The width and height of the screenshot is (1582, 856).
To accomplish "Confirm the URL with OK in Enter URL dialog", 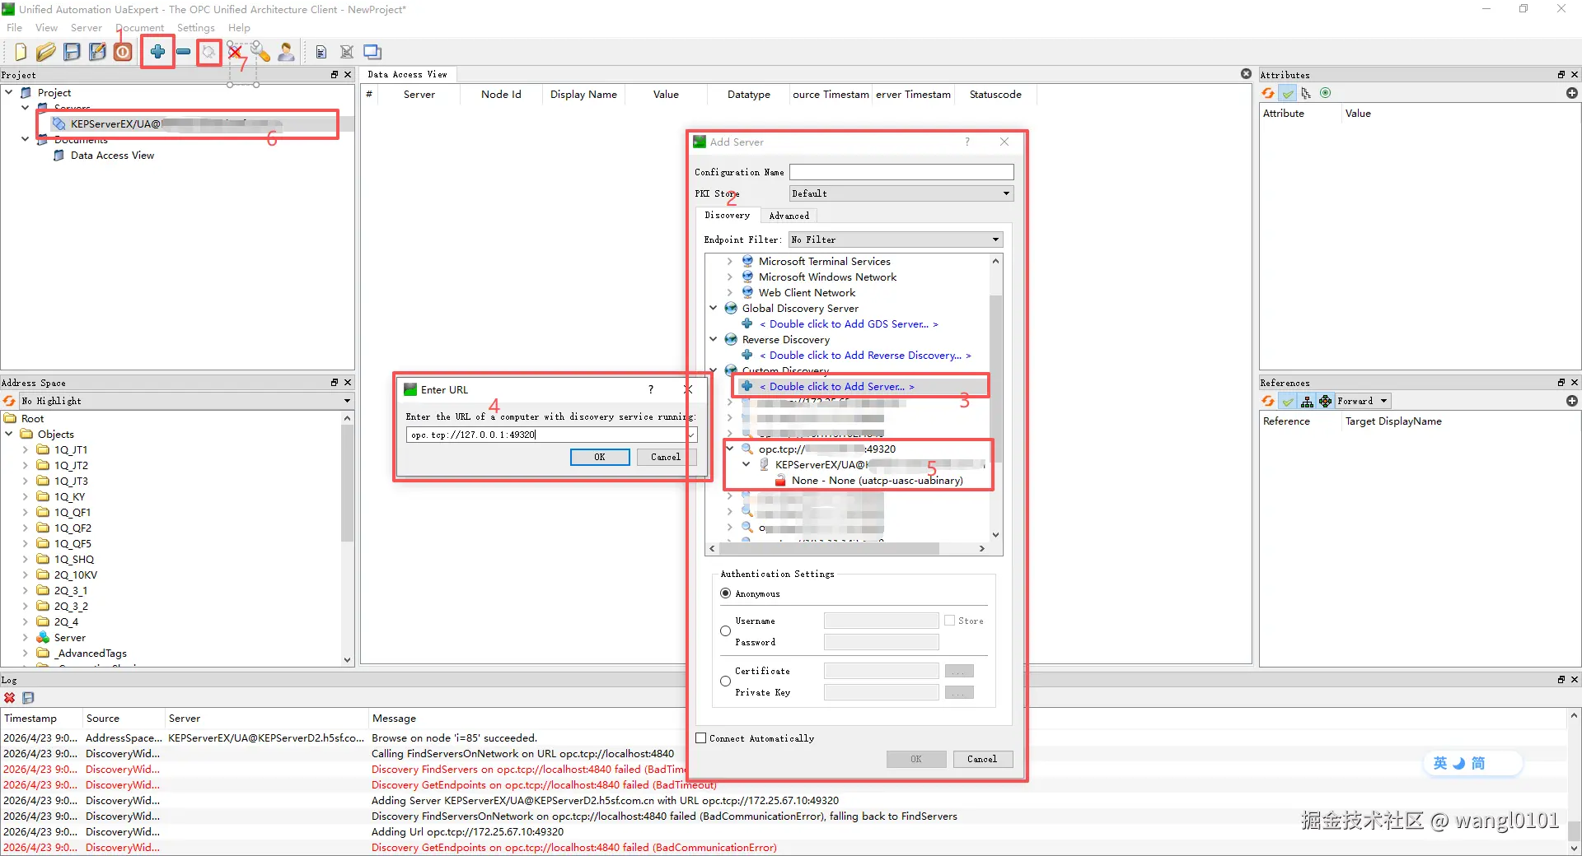I will pyautogui.click(x=600, y=457).
